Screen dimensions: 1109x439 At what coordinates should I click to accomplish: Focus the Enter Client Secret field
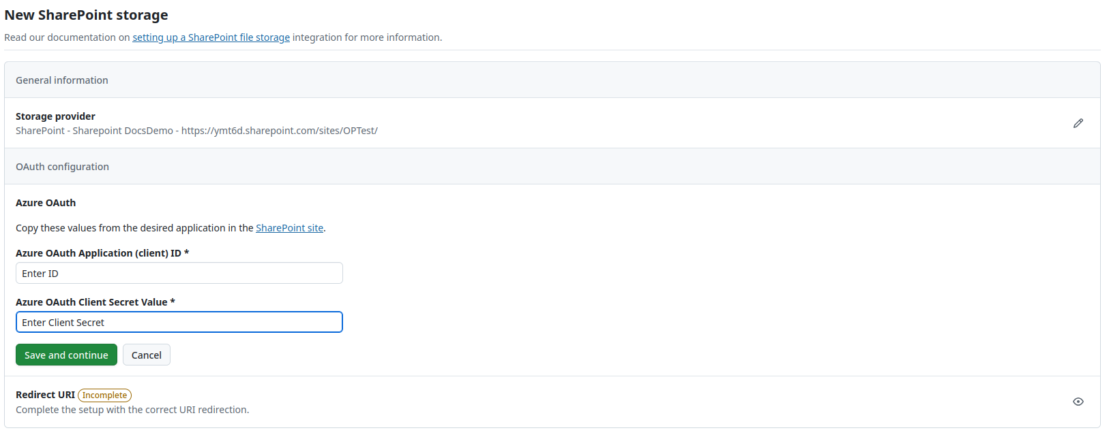pos(179,322)
